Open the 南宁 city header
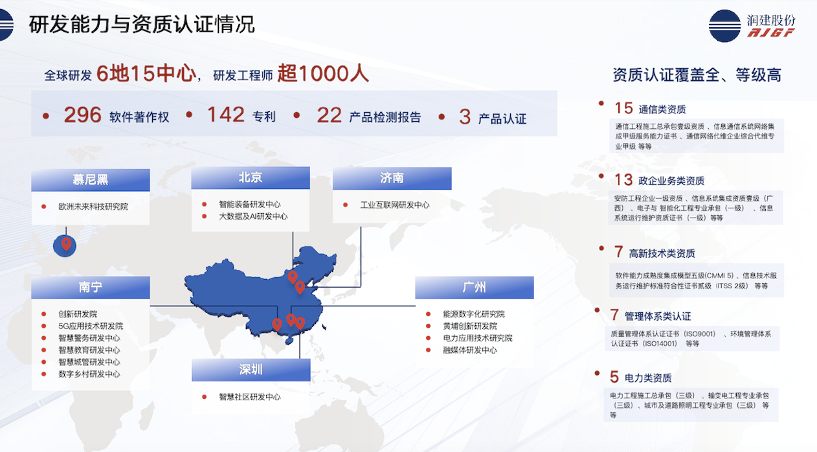Screen dimensions: 817x452 [91, 287]
